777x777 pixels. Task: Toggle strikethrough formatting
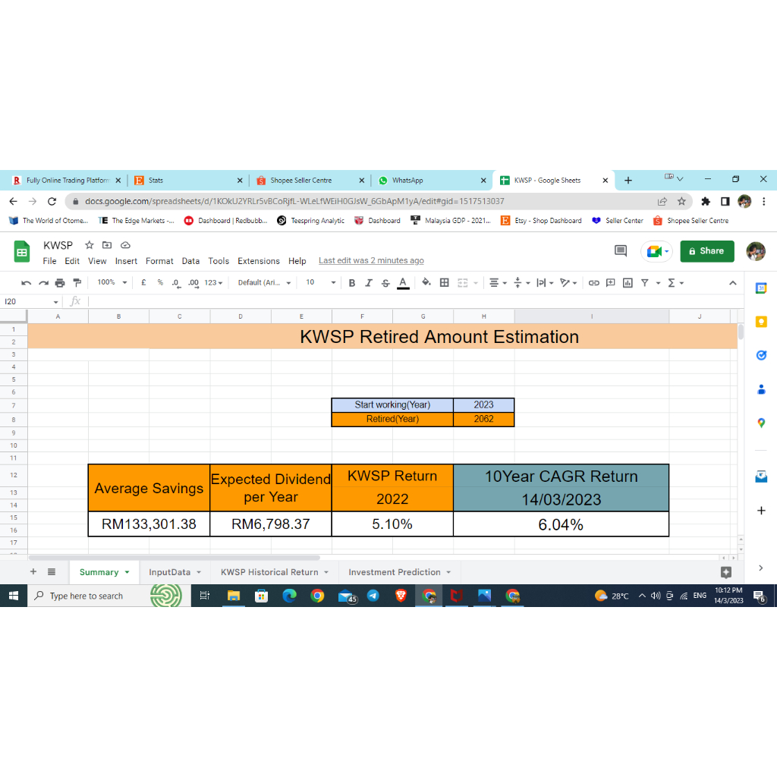[385, 283]
